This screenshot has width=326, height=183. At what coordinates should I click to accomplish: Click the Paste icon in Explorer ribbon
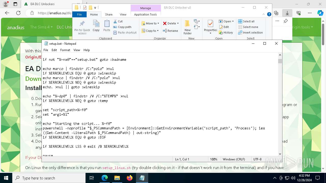(107, 26)
